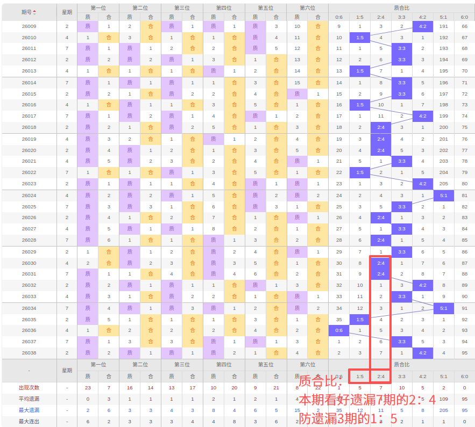The width and height of the screenshot is (475, 427).
Task: Click the highlighted 1:5 badge in row 26010
Action: click(x=359, y=38)
